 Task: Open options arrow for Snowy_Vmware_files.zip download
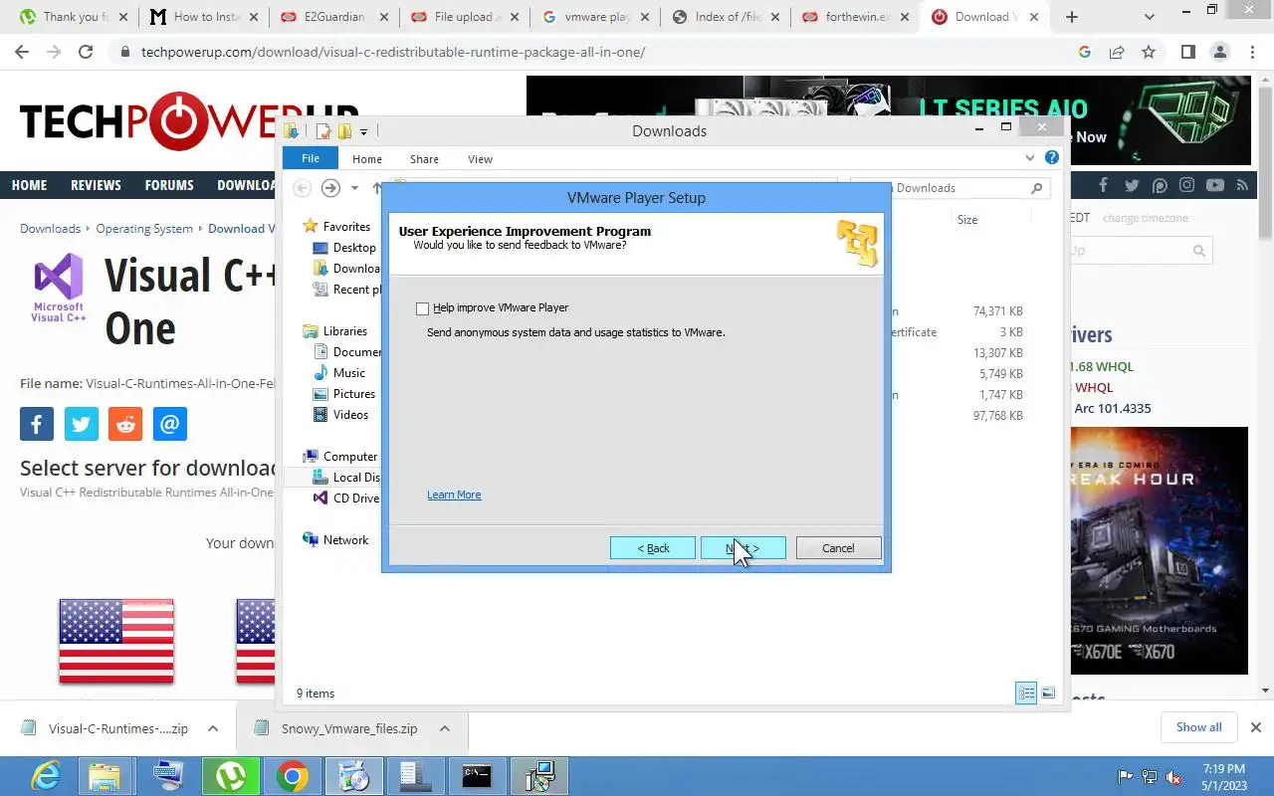tap(445, 728)
